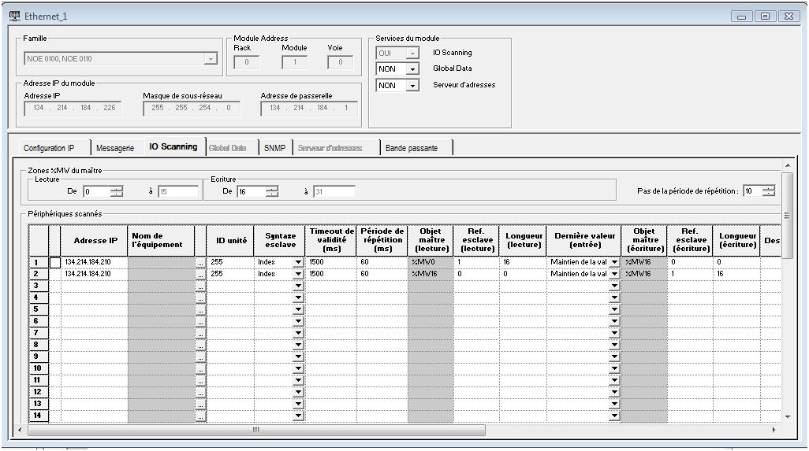
Task: Adjust the Pas de la période spinner
Action: point(769,191)
